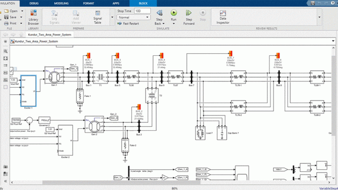Image resolution: width=338 pixels, height=190 pixels.
Task: Open the Step Back options dropdown
Action: coord(163,23)
